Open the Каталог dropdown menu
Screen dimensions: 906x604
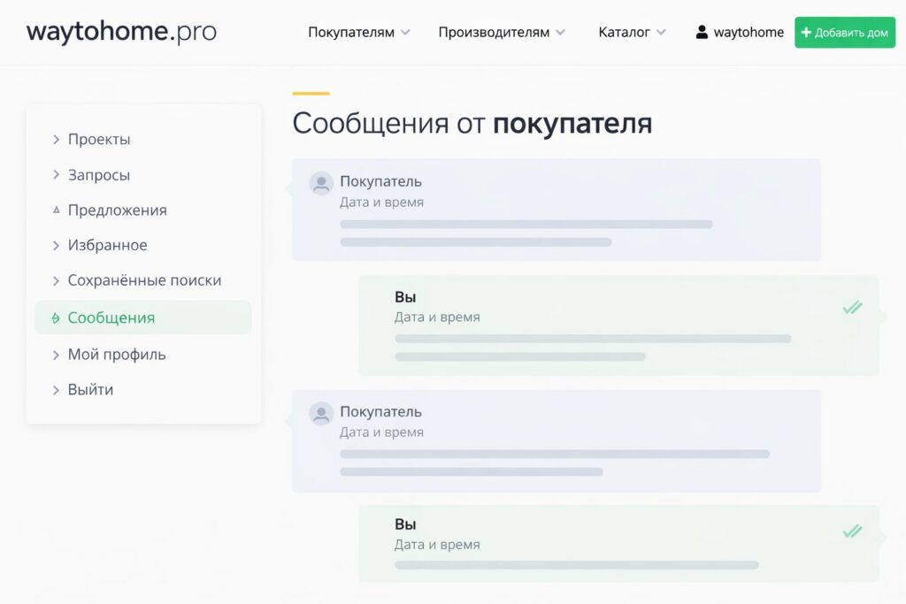(632, 33)
